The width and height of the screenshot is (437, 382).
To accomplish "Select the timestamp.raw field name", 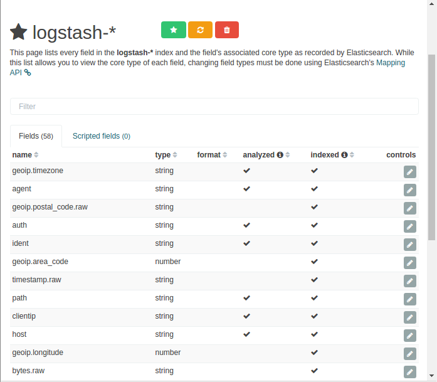I will click(x=36, y=280).
